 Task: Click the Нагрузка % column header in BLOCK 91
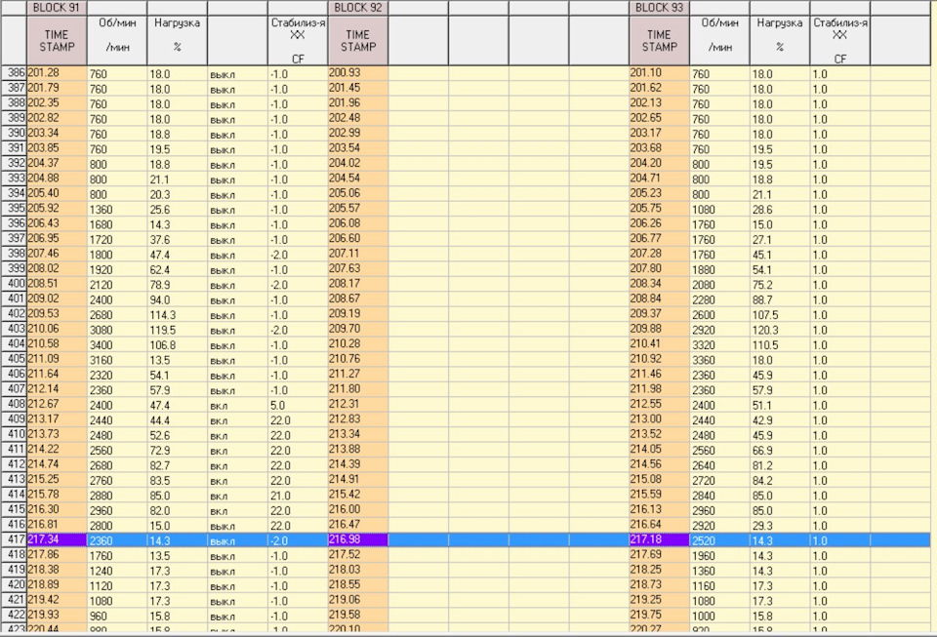(x=177, y=41)
